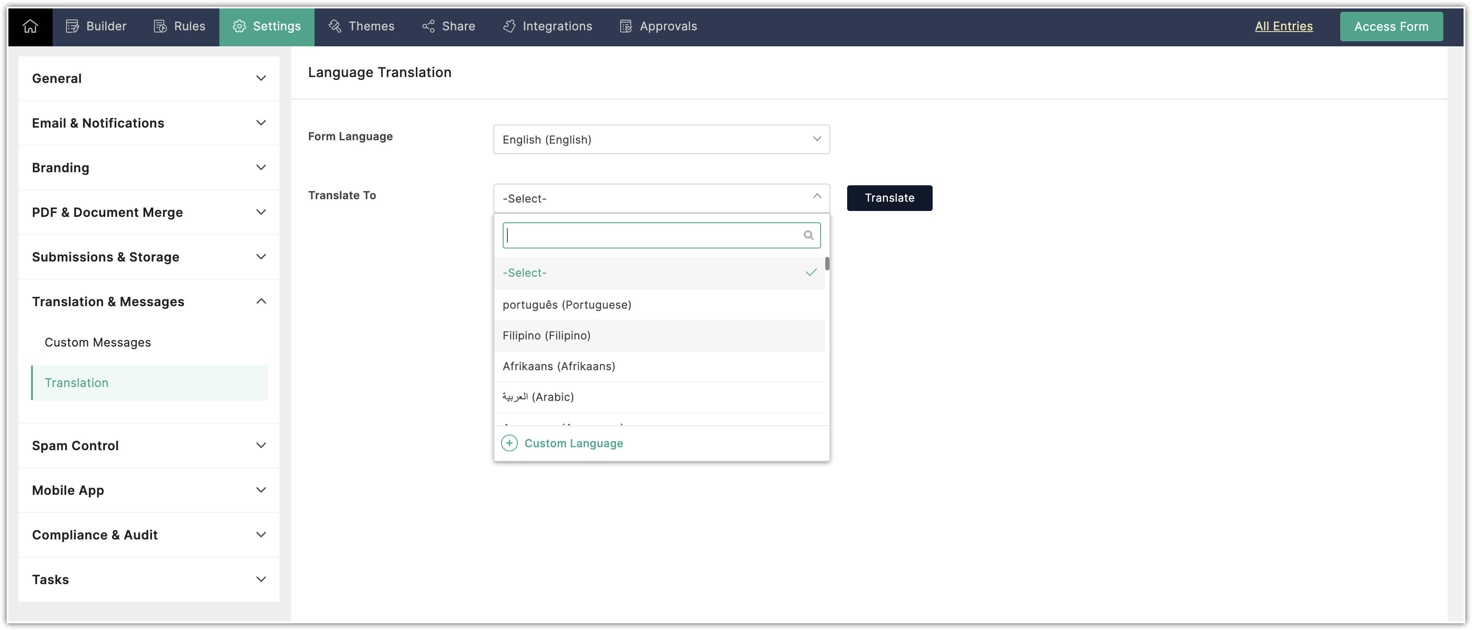Click the Custom Language plus icon

coord(509,443)
